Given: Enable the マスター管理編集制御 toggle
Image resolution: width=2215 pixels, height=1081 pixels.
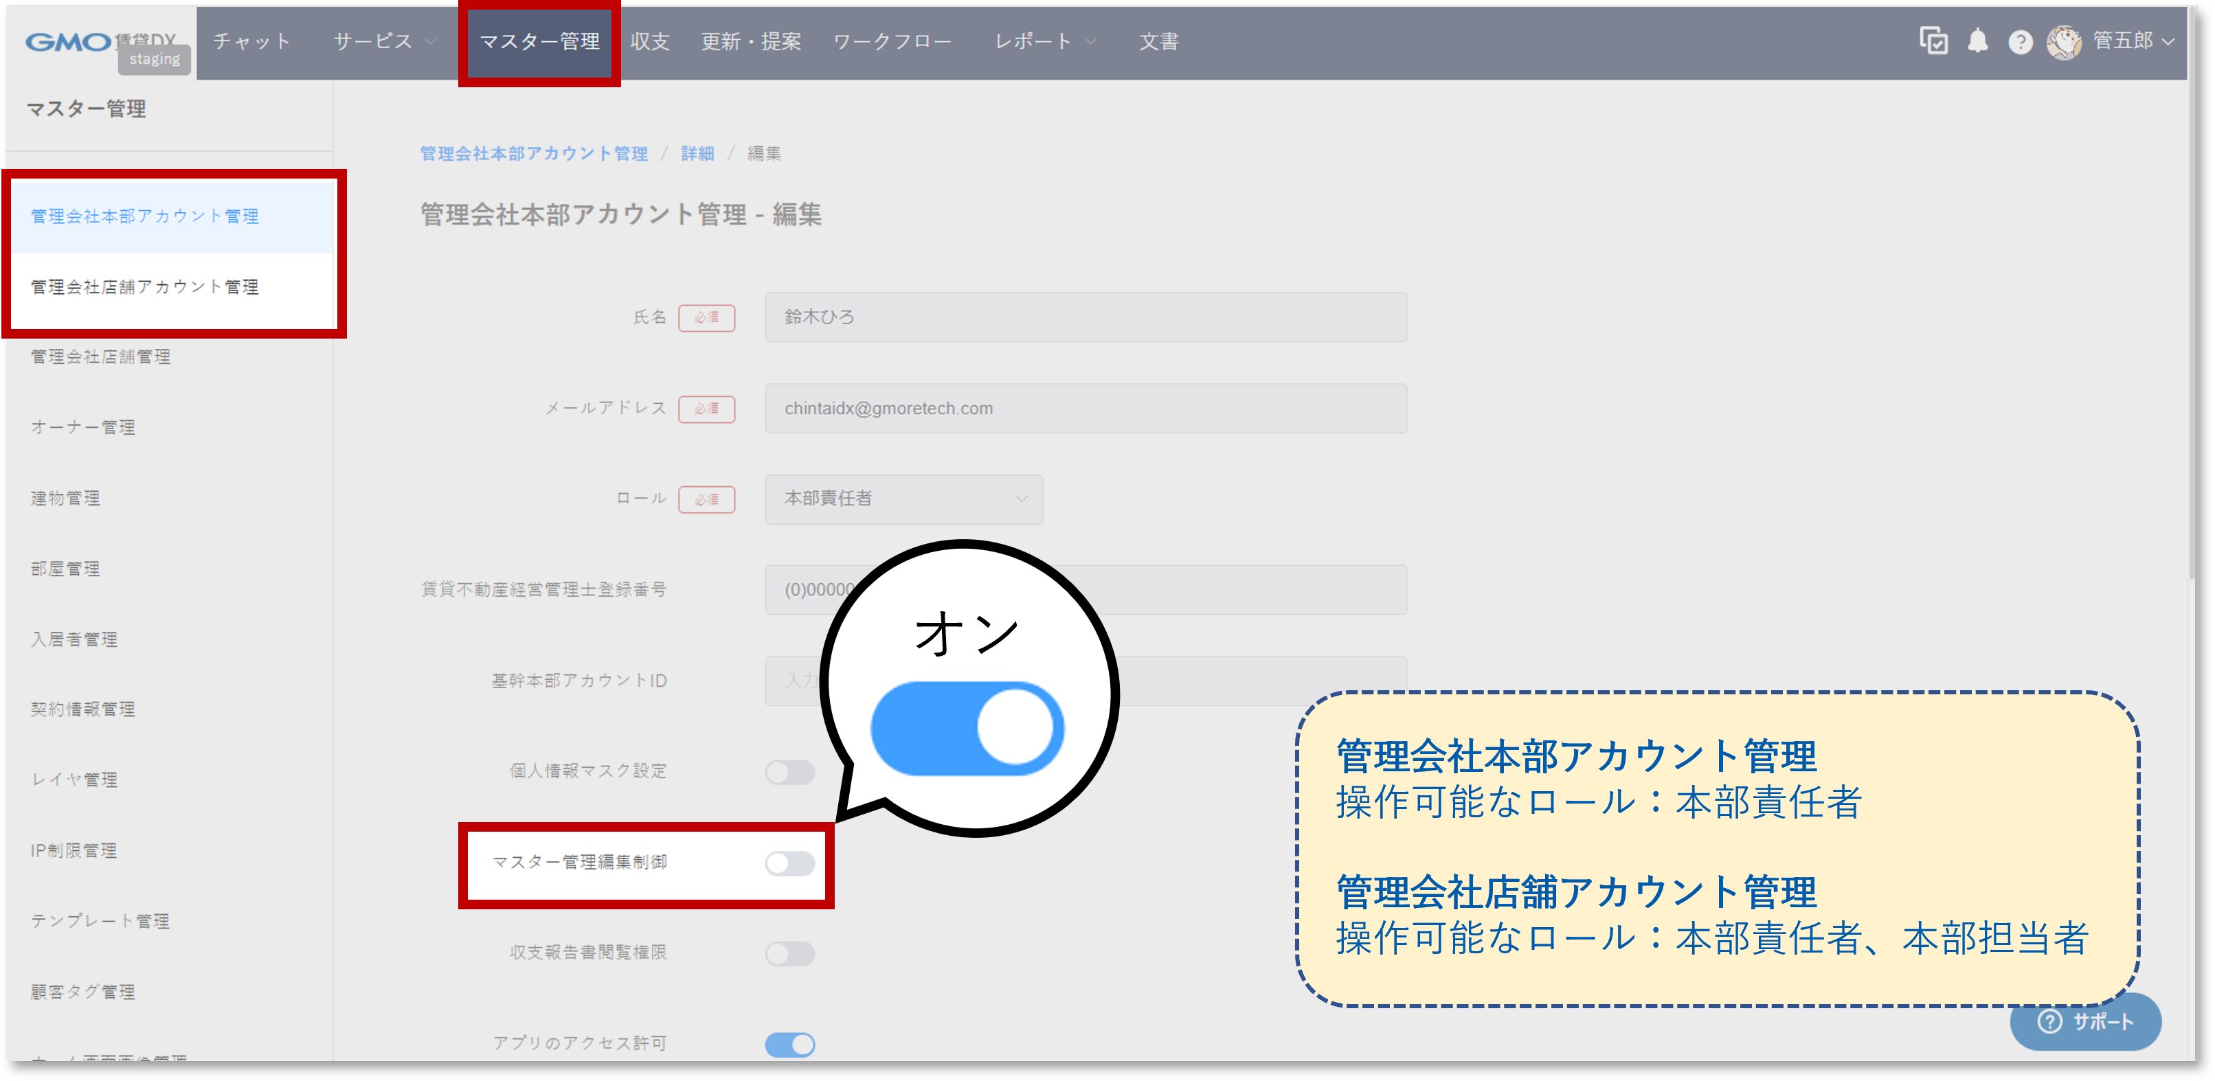Looking at the screenshot, I should [790, 862].
